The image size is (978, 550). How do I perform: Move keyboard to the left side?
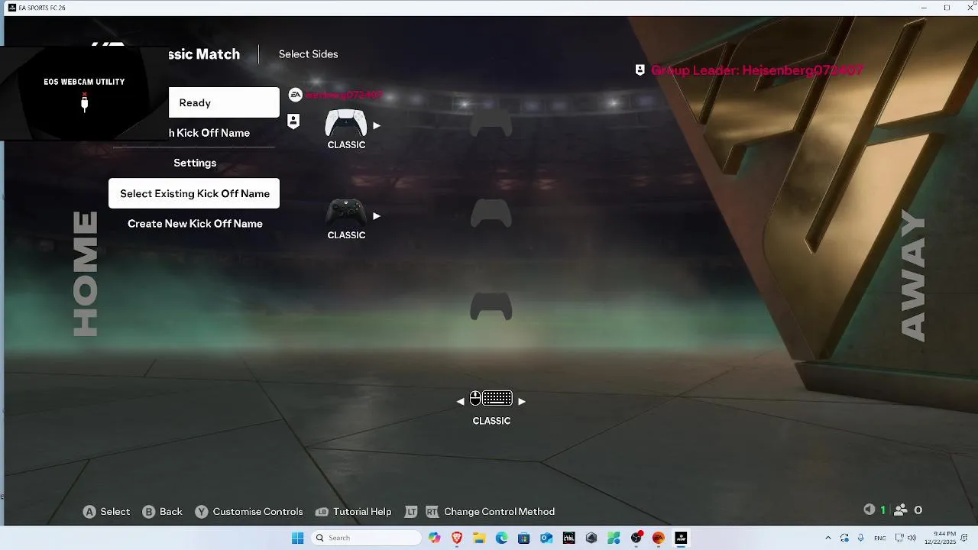(x=460, y=401)
